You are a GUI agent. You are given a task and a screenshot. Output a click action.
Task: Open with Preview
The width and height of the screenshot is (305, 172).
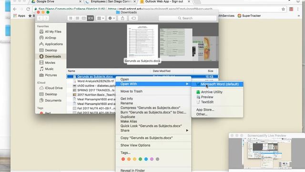(x=217, y=97)
